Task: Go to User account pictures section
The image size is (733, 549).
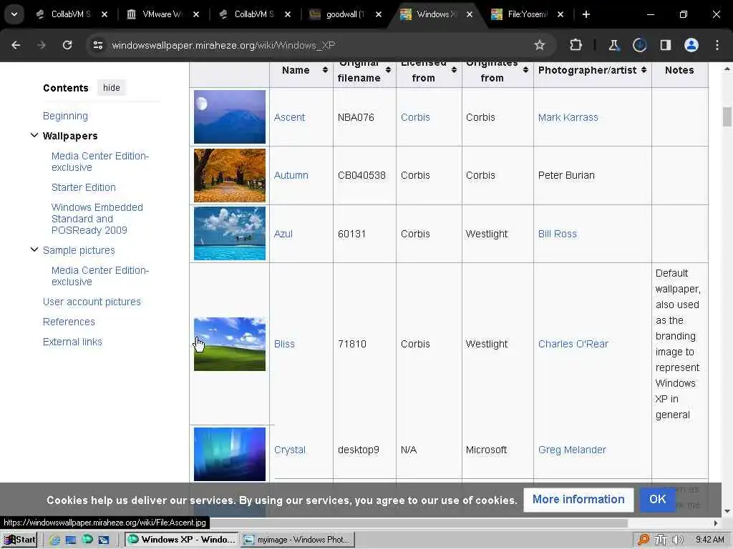Action: 92,302
